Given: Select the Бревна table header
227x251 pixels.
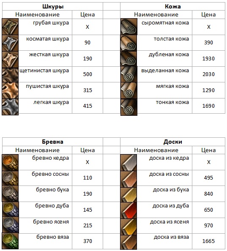Looking at the screenshot, I should 53,142.
